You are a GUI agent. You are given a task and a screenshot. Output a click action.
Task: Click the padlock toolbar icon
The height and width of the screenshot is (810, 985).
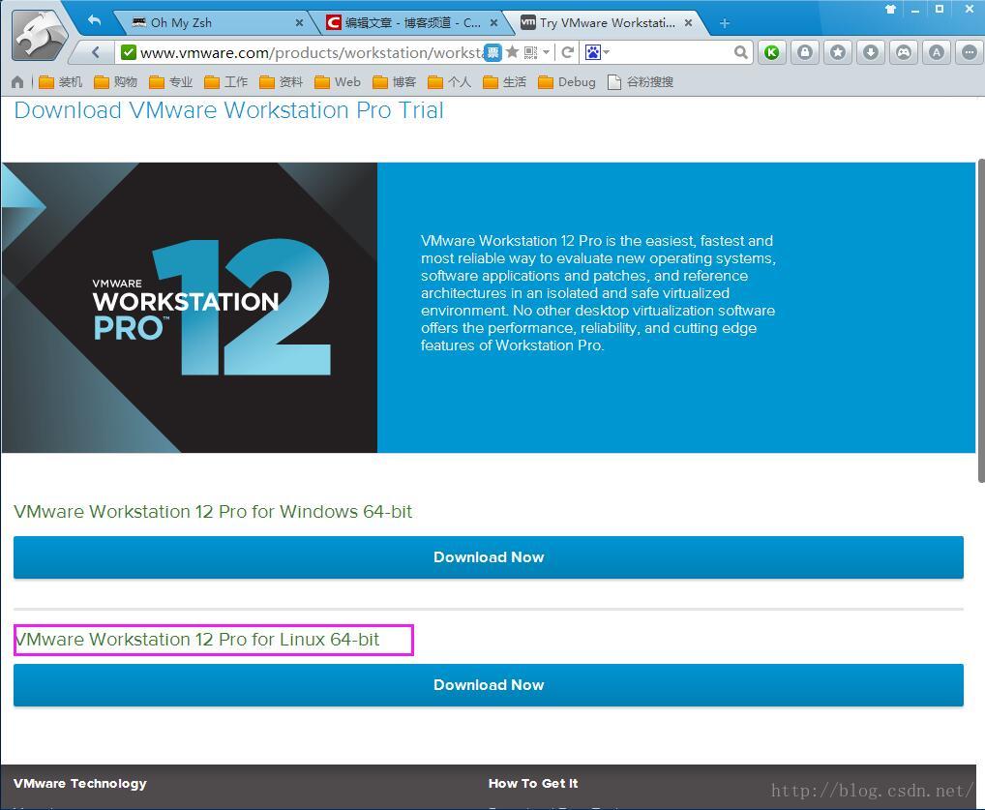pos(805,52)
